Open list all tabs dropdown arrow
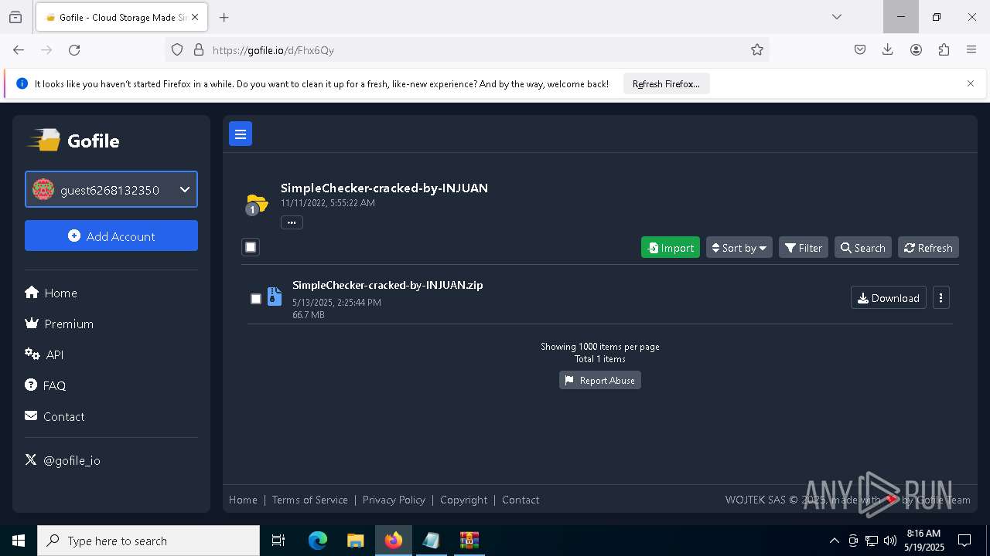 click(836, 17)
